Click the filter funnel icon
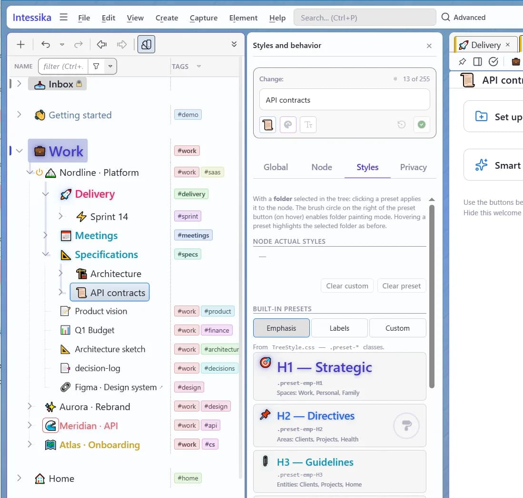 [96, 66]
